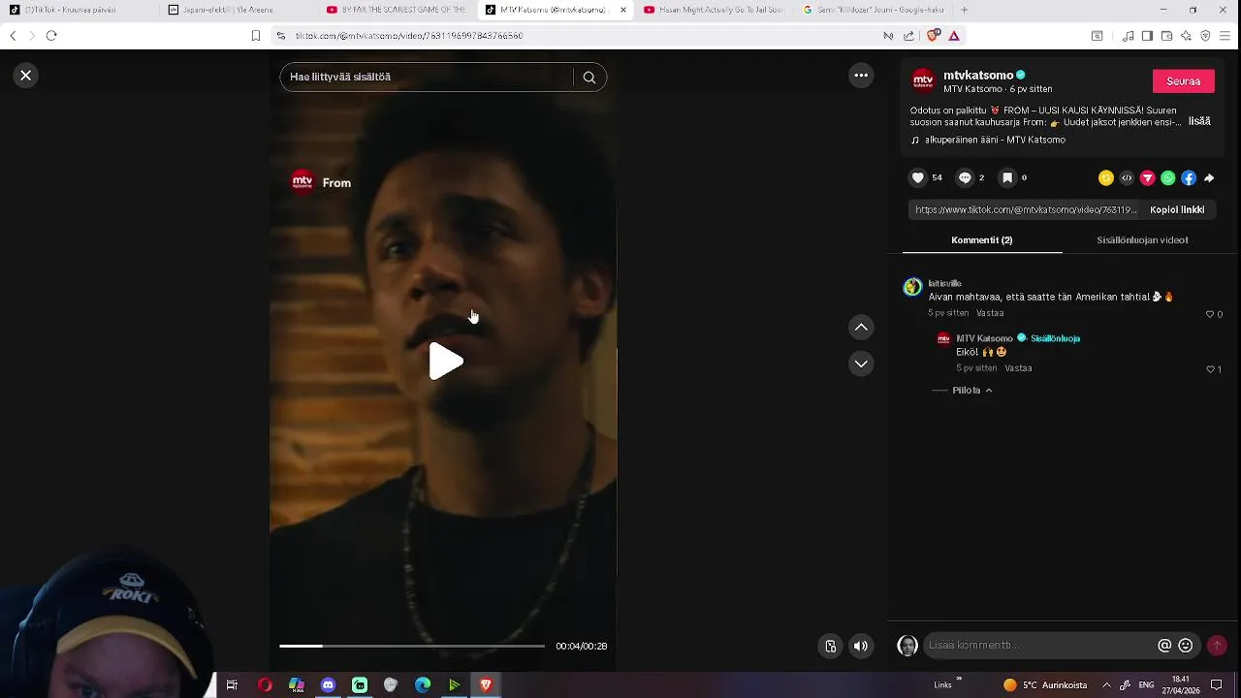Play the paused video
Viewport: 1241px width, 698px height.
(446, 362)
